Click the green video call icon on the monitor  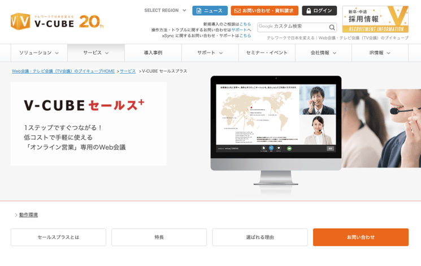(x=289, y=148)
